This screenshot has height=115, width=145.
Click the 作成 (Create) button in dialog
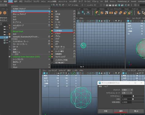tap(106, 111)
